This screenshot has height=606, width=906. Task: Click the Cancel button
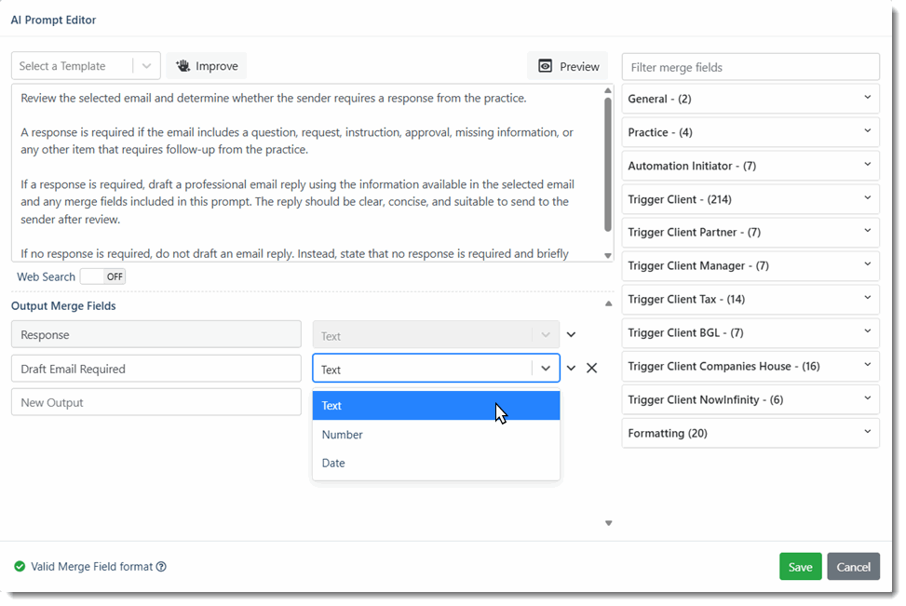[x=854, y=567]
